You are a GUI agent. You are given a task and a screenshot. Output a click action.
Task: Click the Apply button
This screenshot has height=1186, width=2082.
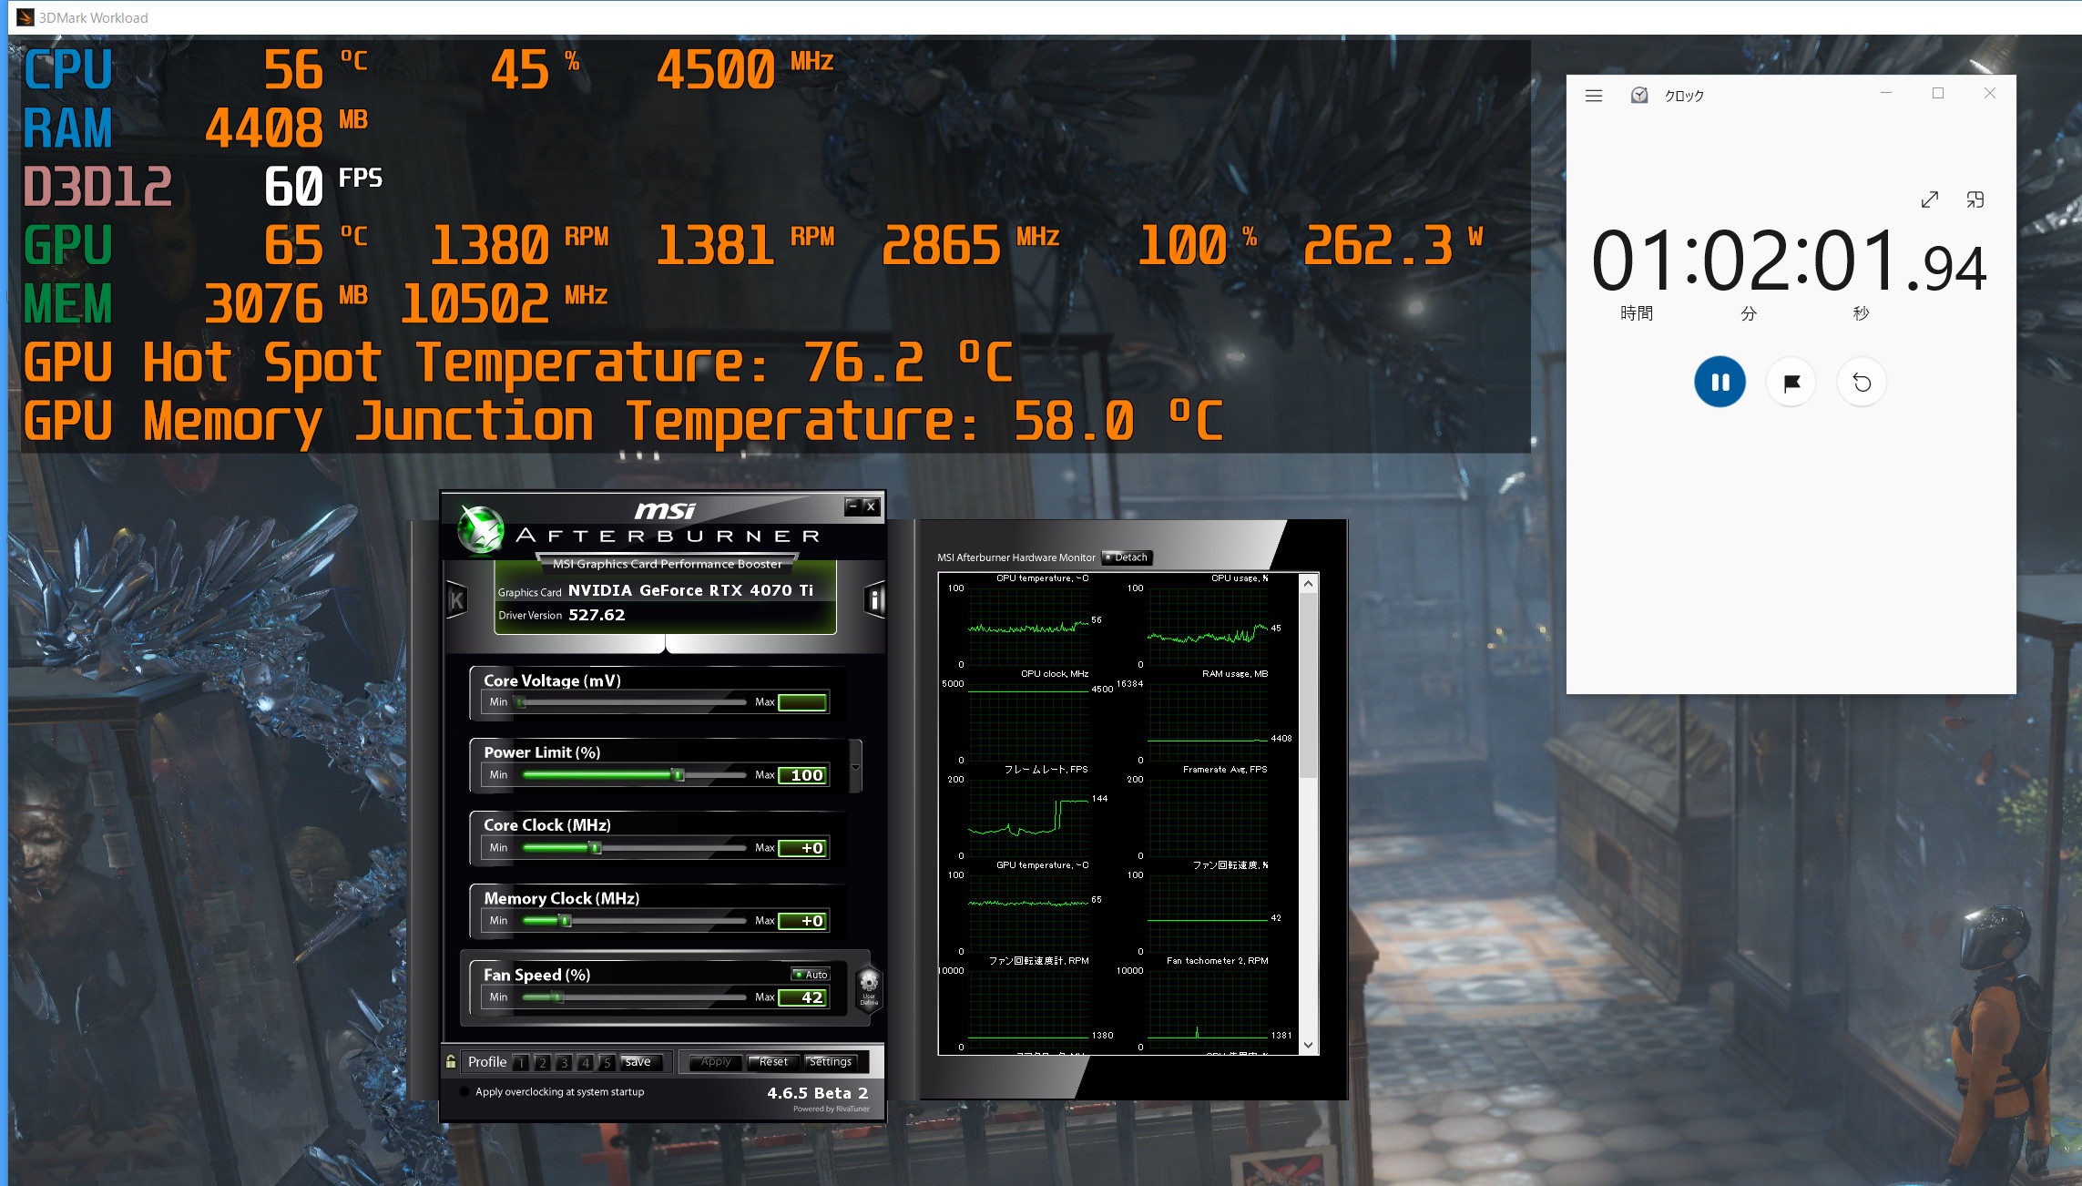tap(716, 1062)
